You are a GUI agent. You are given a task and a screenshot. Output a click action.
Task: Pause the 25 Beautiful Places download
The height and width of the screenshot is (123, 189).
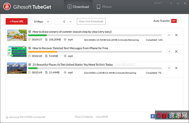point(169,68)
